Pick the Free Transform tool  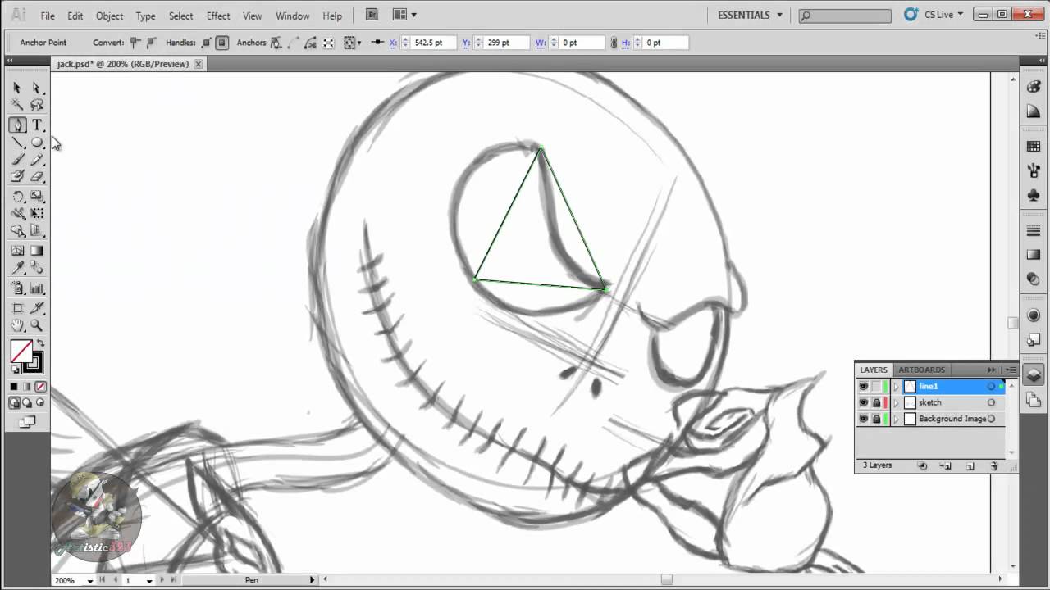pos(37,214)
